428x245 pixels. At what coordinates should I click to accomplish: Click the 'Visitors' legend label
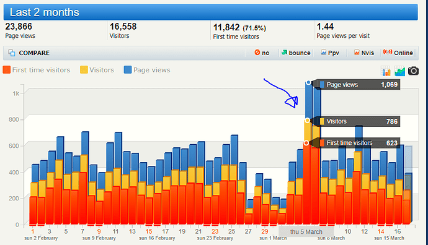102,70
